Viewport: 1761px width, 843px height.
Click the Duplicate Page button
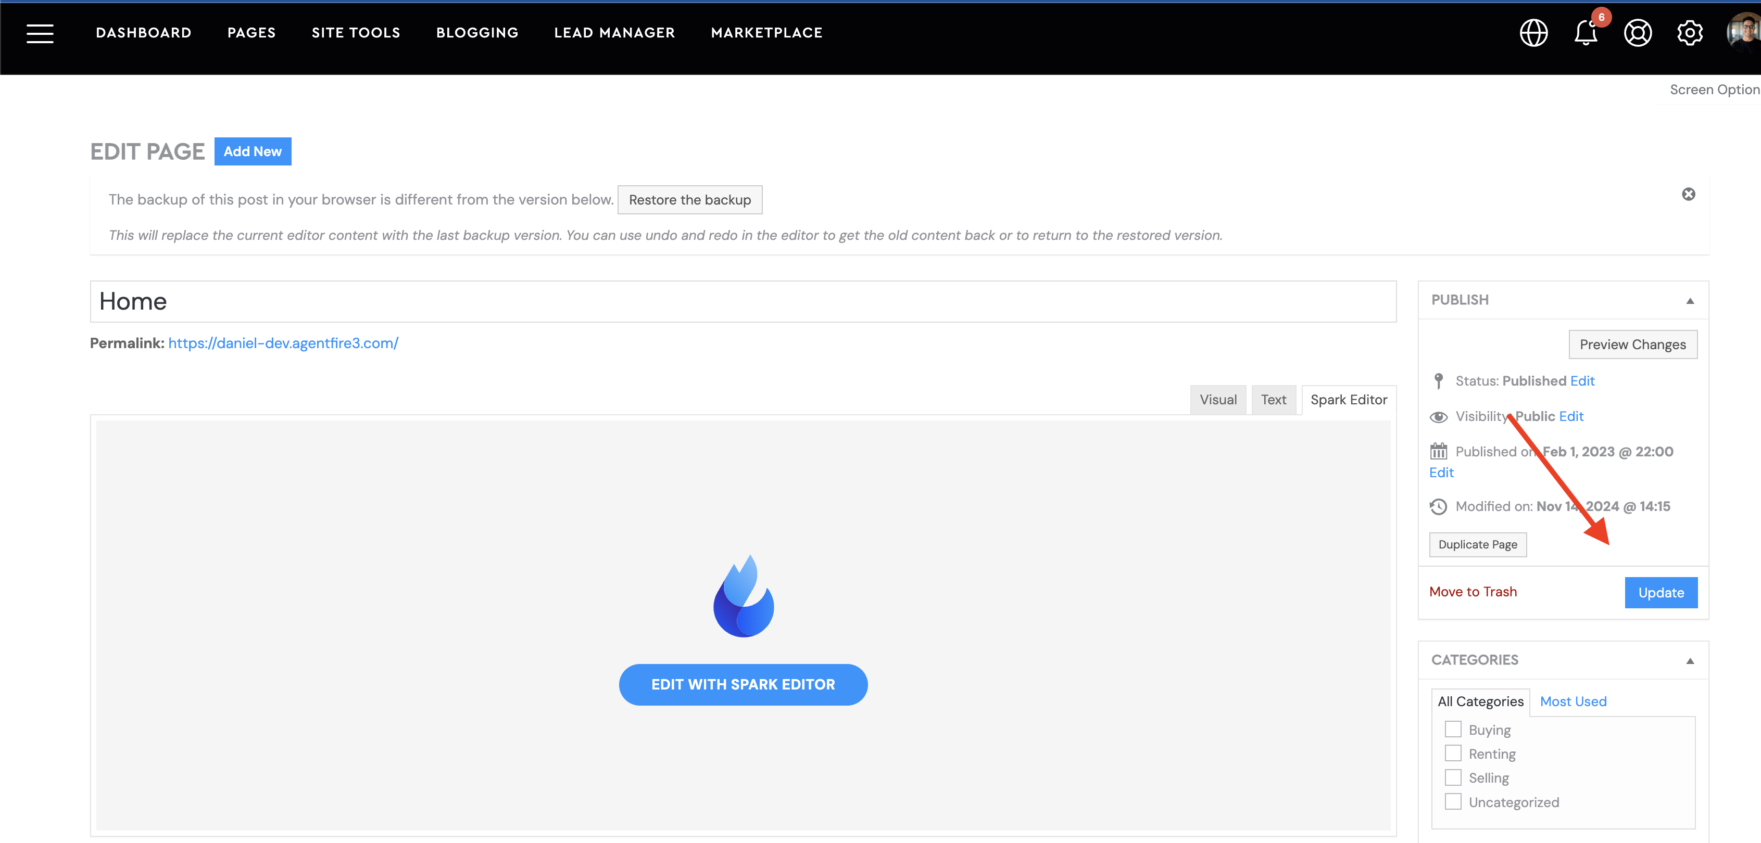pyautogui.click(x=1477, y=544)
